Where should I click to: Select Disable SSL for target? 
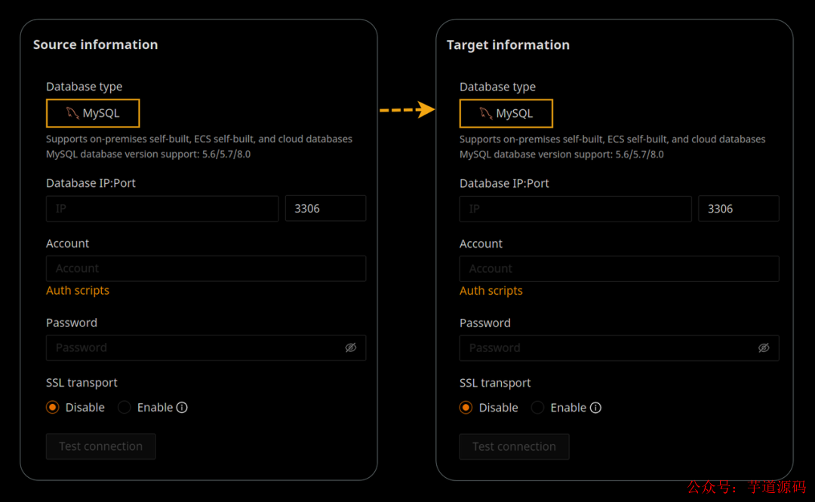pos(466,408)
